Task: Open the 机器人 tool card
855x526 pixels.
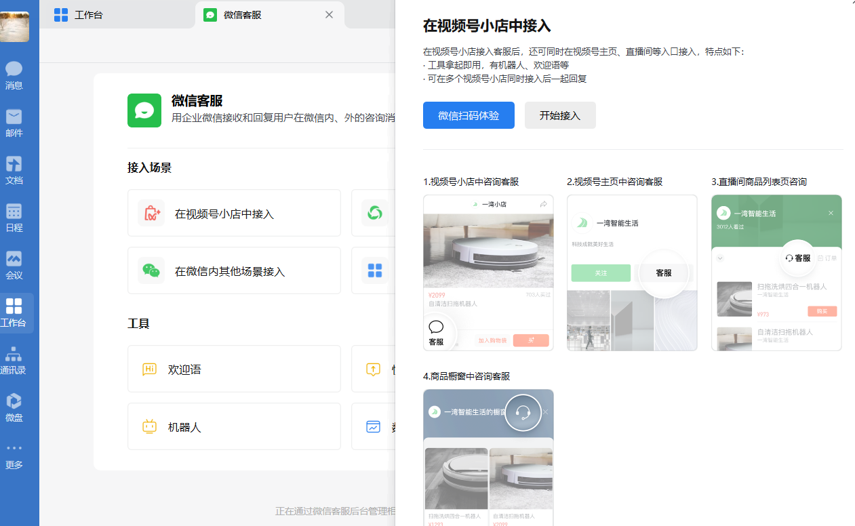Action: click(234, 426)
